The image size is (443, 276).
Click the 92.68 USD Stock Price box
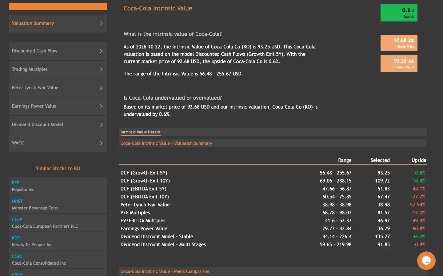coord(399,43)
